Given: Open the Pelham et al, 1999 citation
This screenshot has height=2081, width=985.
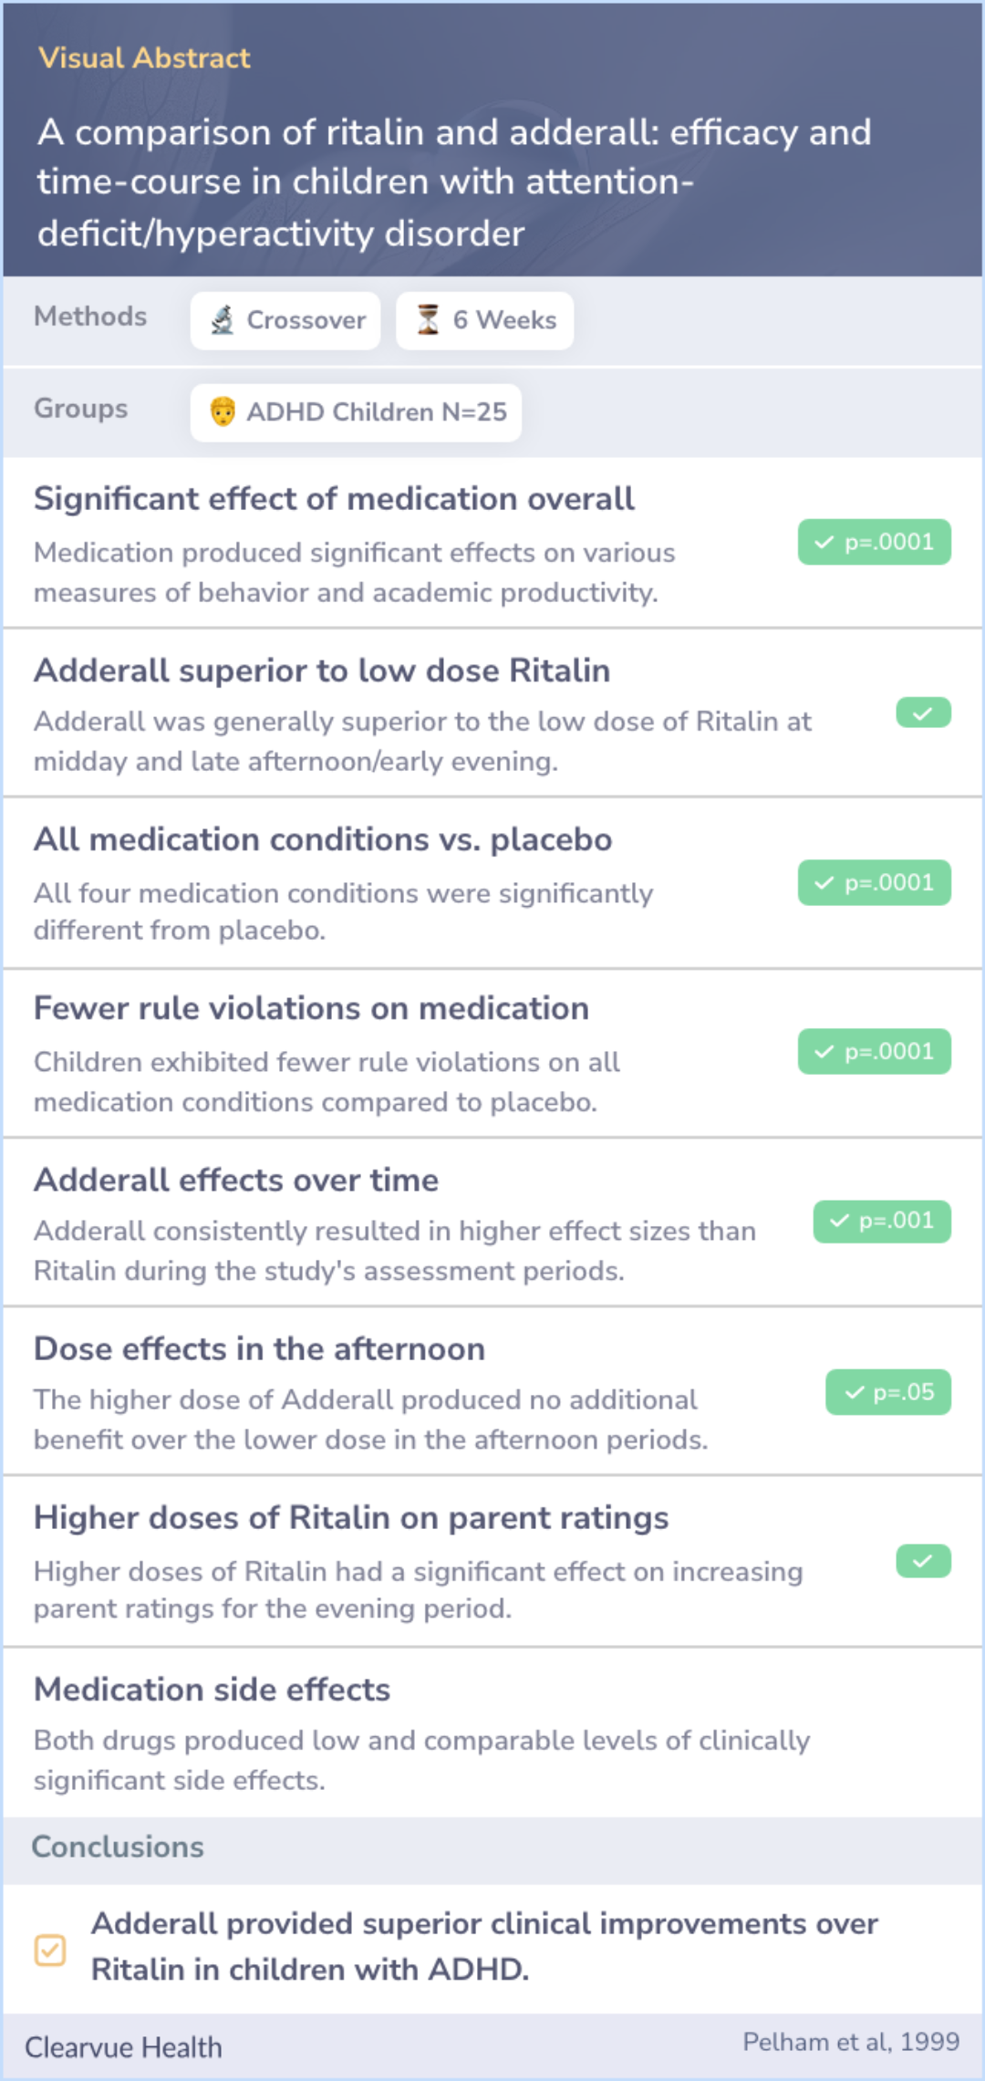Looking at the screenshot, I should click(851, 2042).
